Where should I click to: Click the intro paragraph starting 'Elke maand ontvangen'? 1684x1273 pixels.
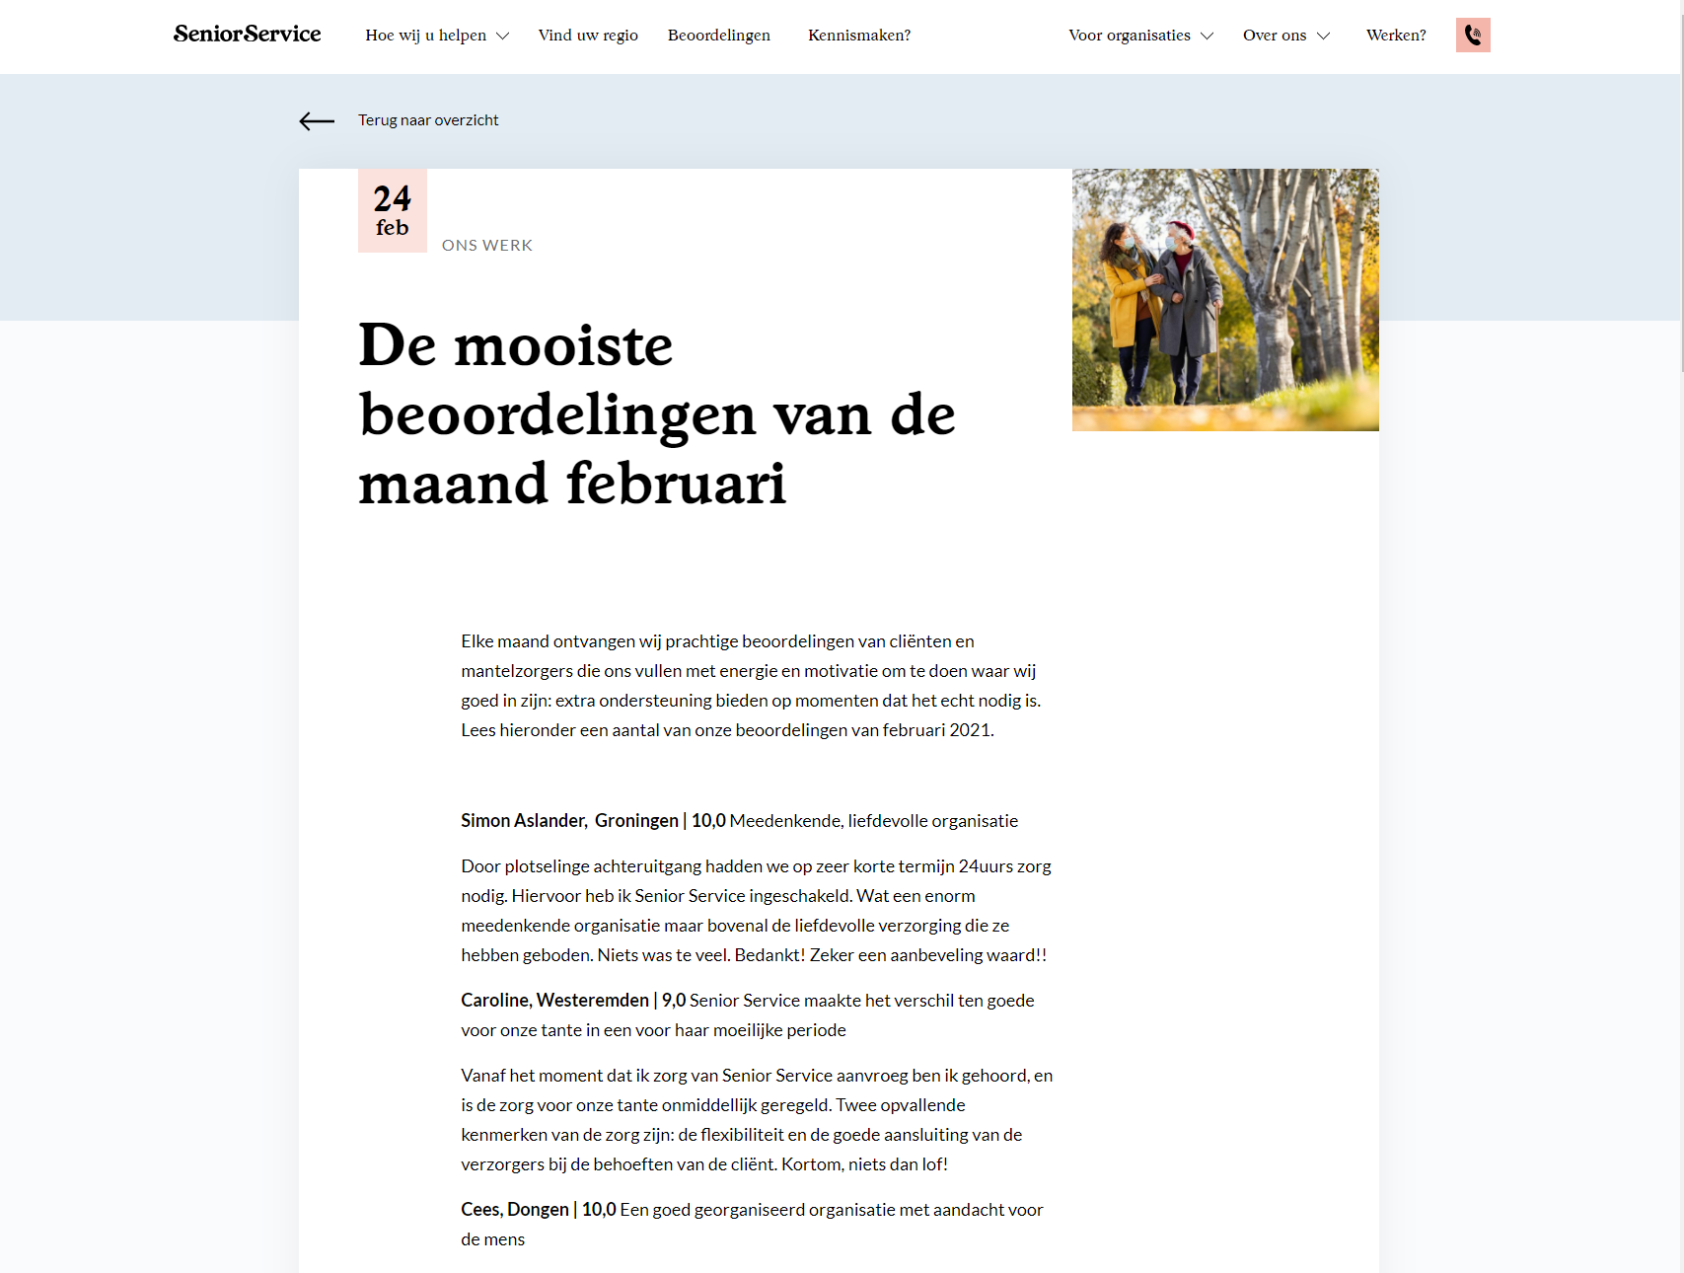[x=751, y=686]
